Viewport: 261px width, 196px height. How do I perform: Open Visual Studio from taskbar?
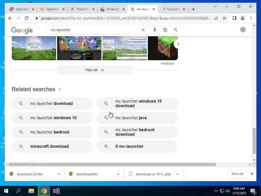56,191
